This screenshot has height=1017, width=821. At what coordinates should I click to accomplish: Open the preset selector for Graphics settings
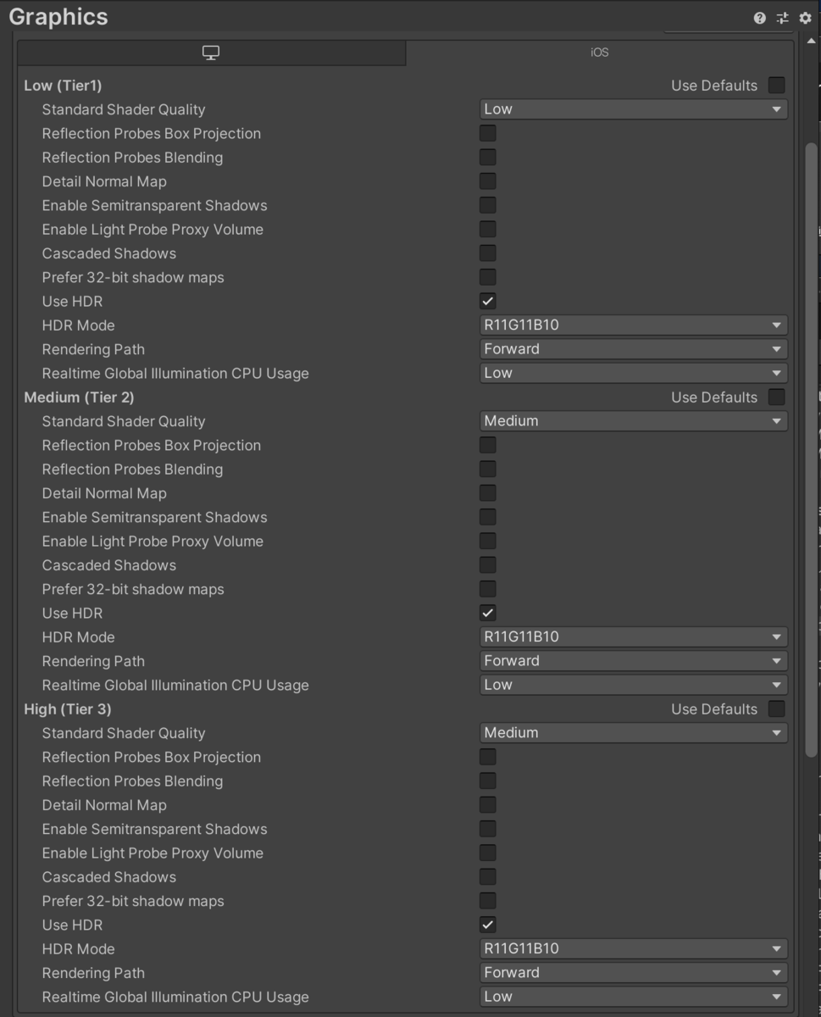coord(782,18)
